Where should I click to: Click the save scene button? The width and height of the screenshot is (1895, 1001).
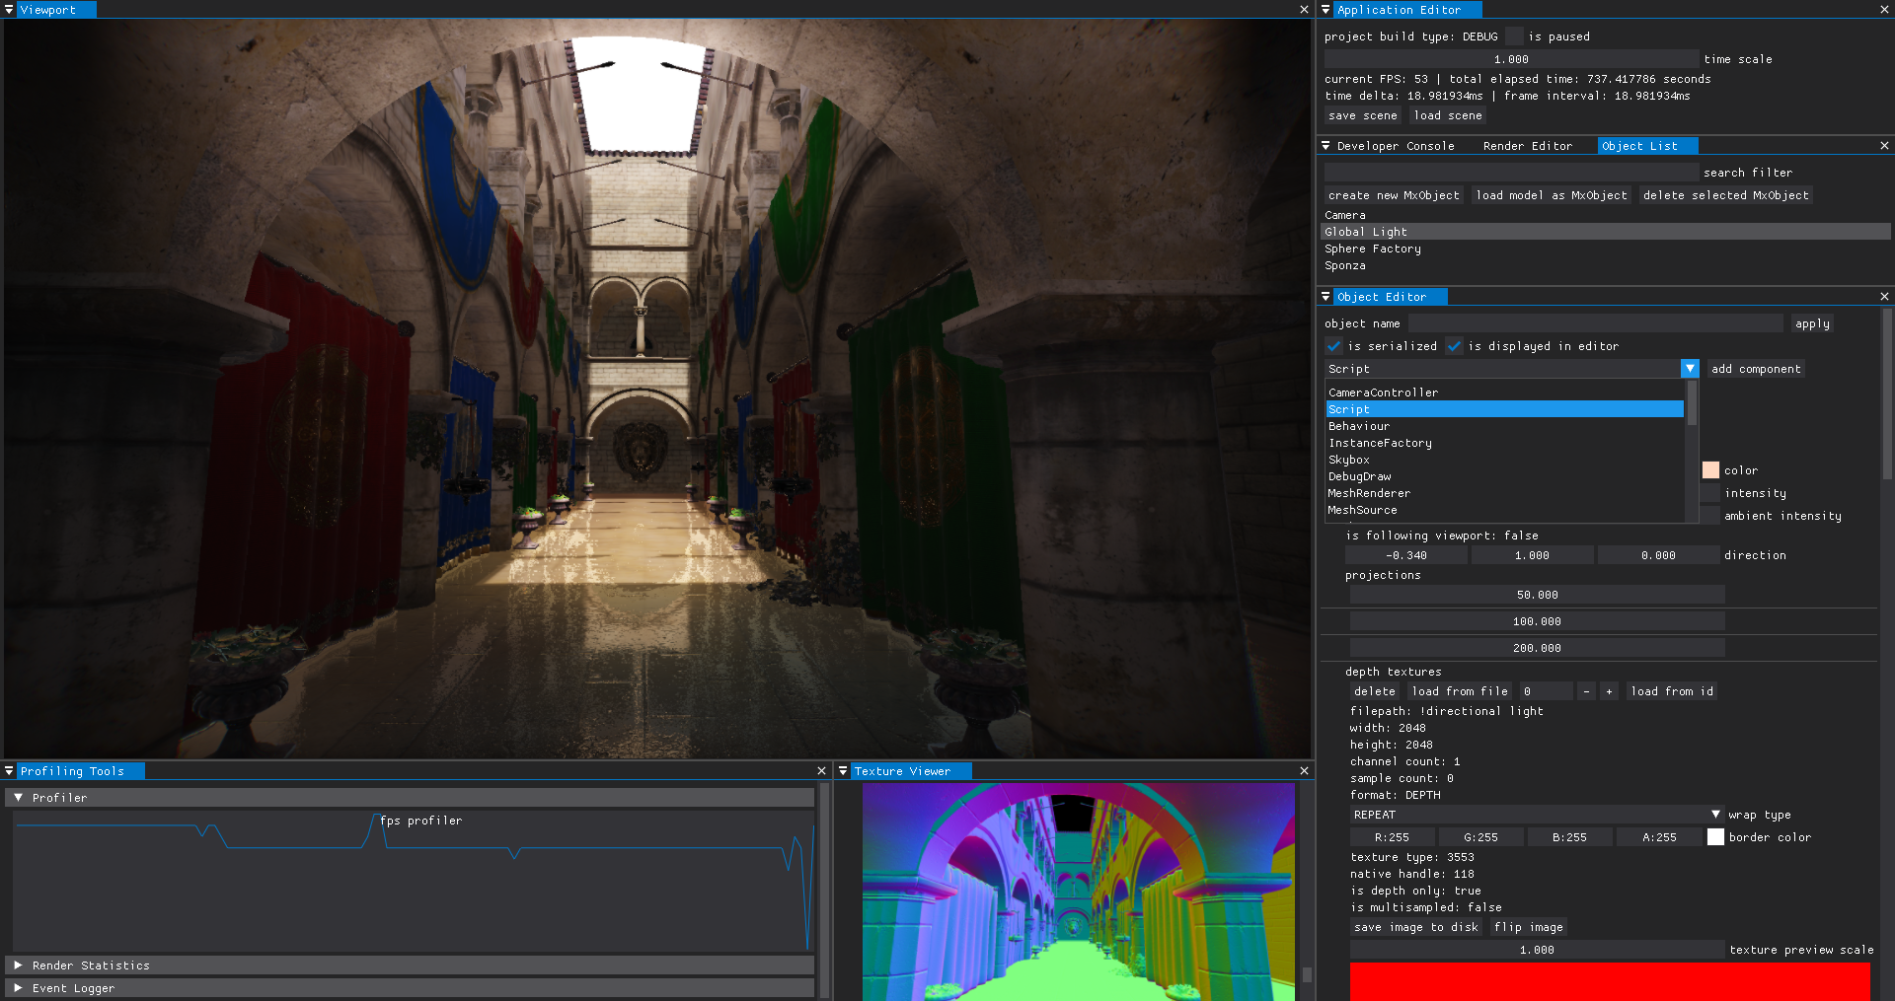point(1363,115)
